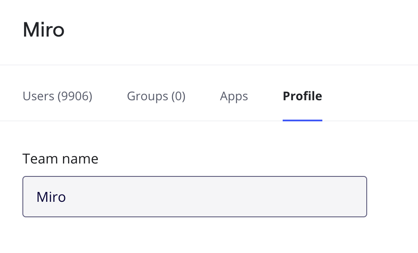Viewport: 418px width, 253px height.
Task: Show the team's groups tab
Action: point(156,96)
